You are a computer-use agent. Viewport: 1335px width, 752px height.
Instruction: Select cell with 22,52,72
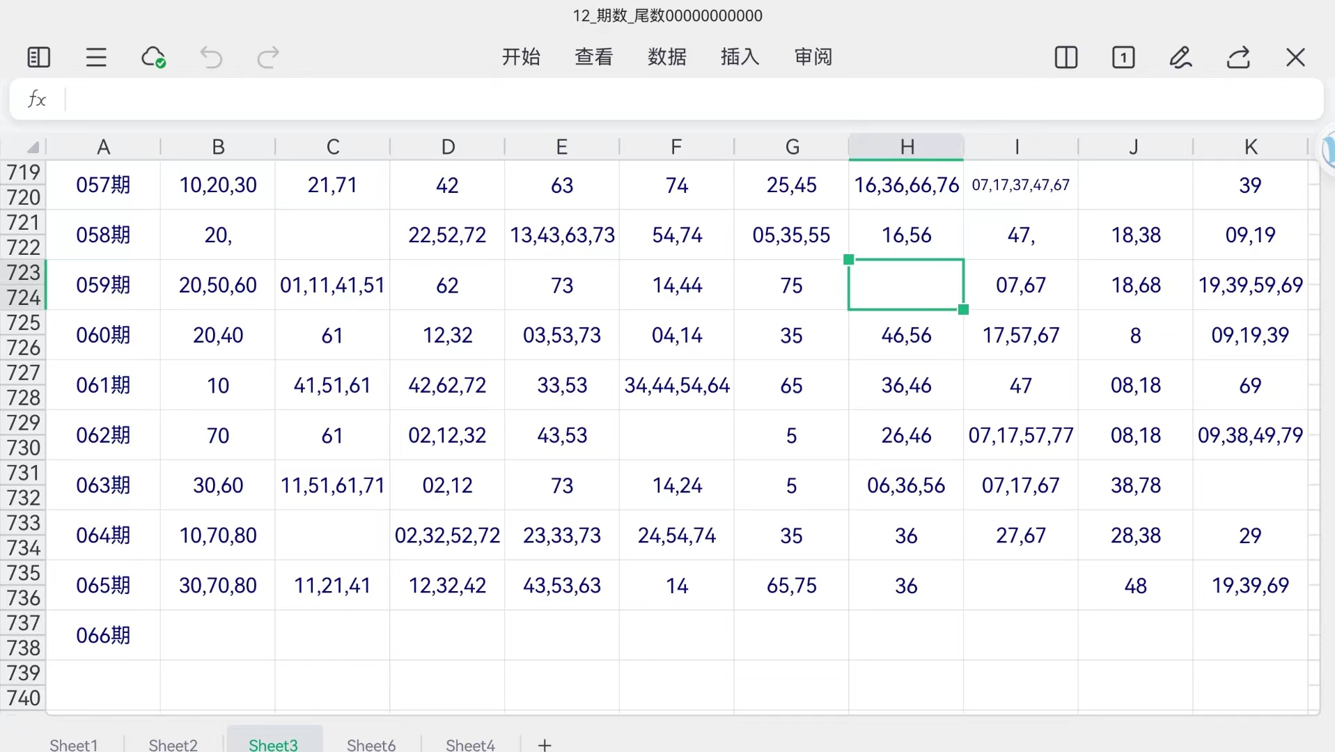click(x=447, y=235)
